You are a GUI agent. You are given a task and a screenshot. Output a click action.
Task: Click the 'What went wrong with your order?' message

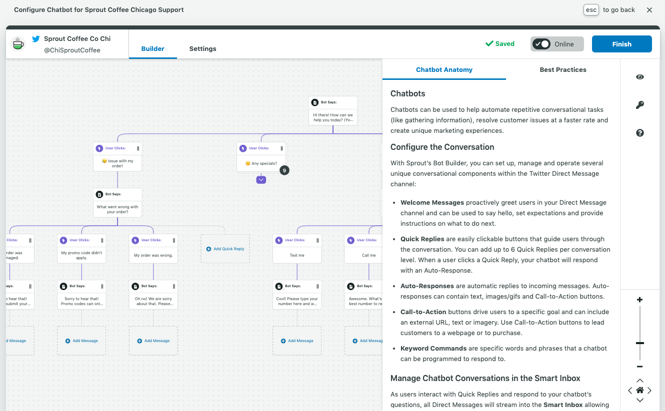pyautogui.click(x=117, y=203)
